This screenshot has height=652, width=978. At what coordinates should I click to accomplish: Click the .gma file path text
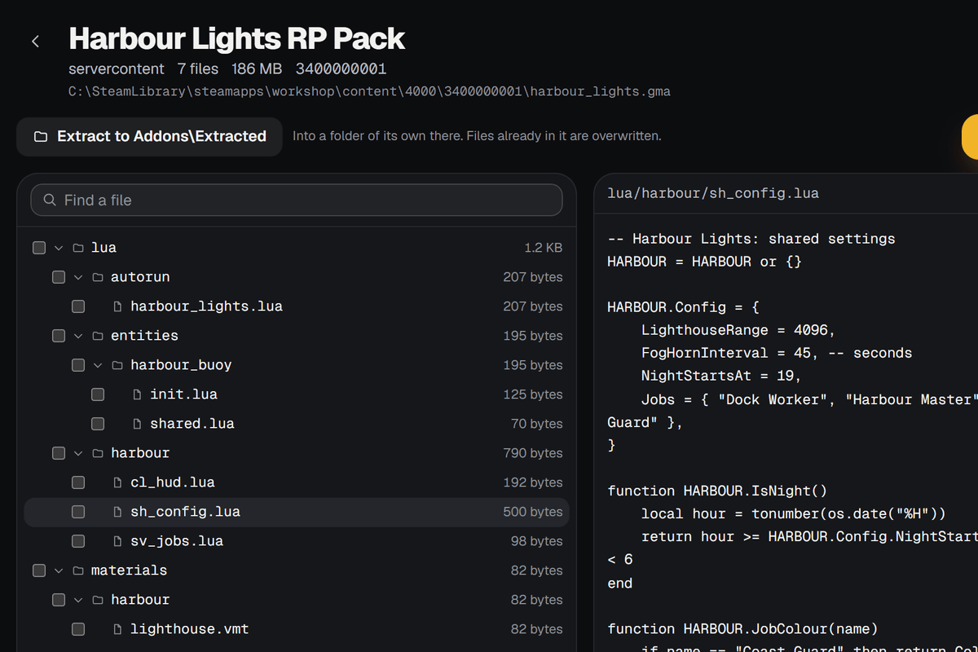[x=369, y=91]
